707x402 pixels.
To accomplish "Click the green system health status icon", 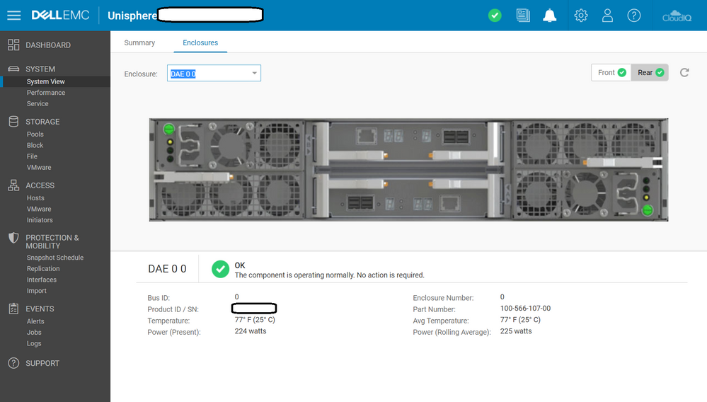I will tap(495, 16).
